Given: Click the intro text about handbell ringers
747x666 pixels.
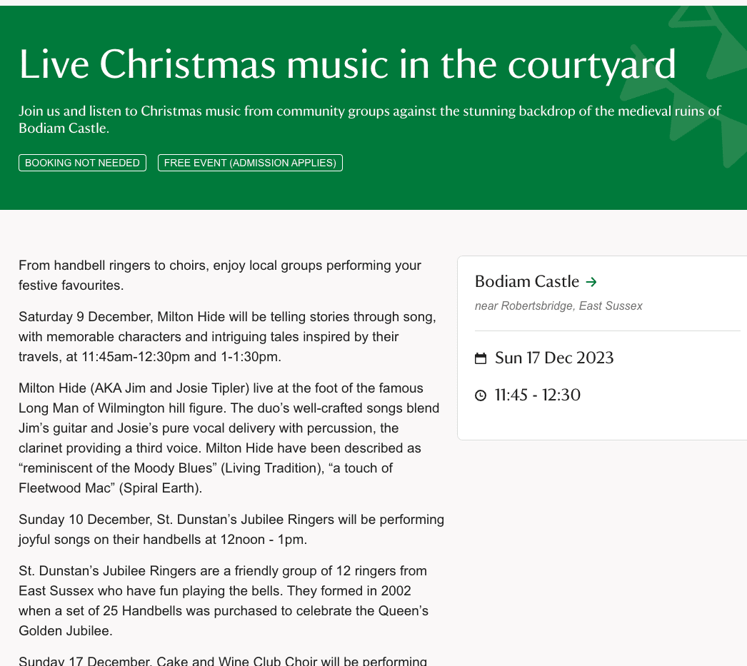Looking at the screenshot, I should (x=220, y=275).
